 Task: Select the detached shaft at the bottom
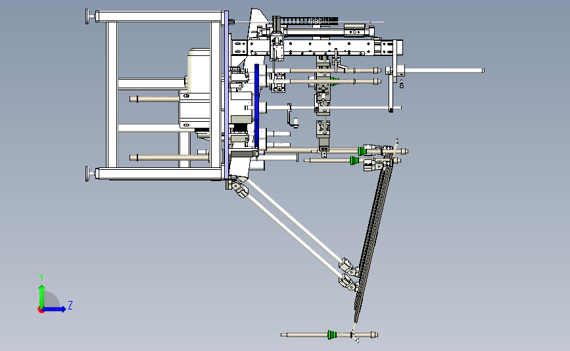tap(329, 335)
